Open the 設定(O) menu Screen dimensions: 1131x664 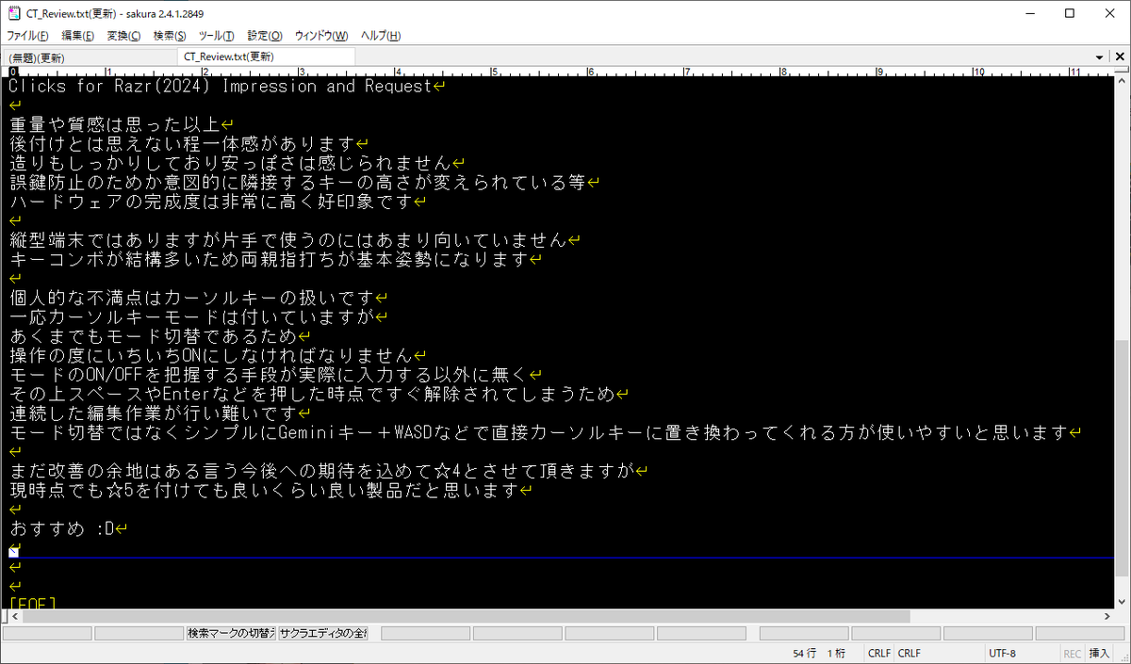265,36
